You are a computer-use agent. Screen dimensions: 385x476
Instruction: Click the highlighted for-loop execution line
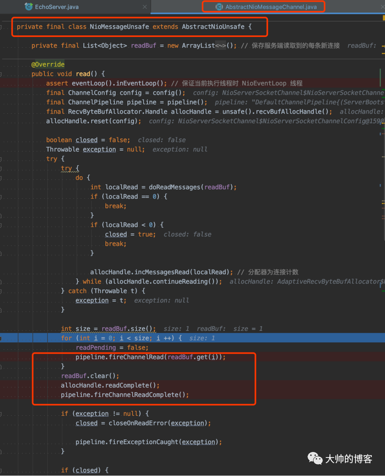192,338
